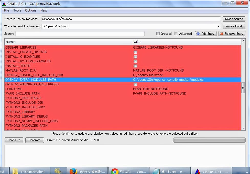
Task: Click the scroll up arrow of the cache list
Action: (x=243, y=41)
